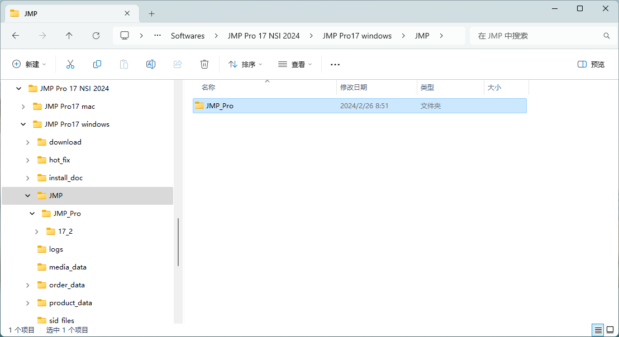Select the JMP tab title
Image resolution: width=619 pixels, height=337 pixels.
click(31, 14)
